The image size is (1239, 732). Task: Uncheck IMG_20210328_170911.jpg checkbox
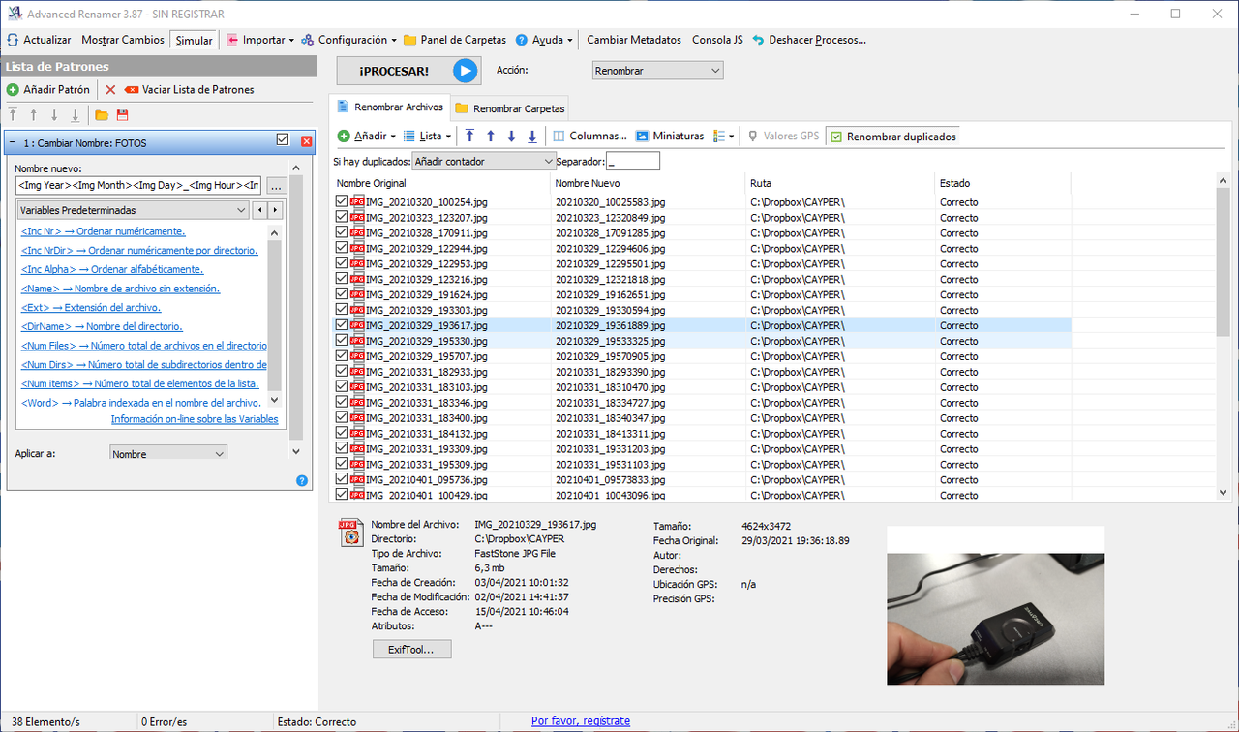point(341,232)
